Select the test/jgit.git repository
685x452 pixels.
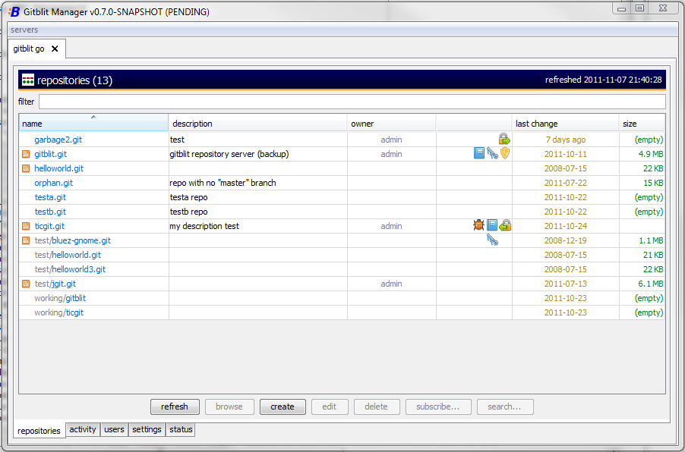click(x=55, y=284)
